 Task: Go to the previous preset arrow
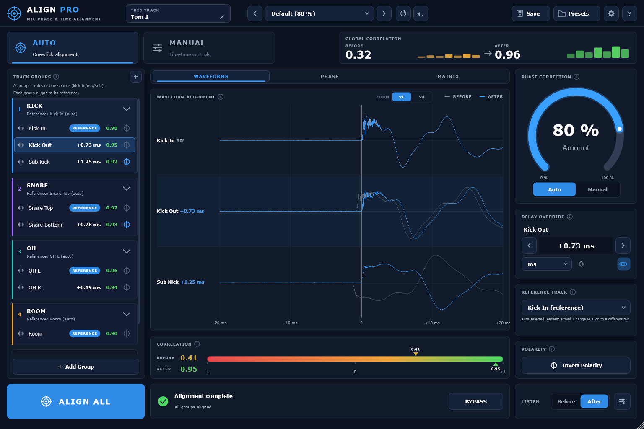[255, 13]
